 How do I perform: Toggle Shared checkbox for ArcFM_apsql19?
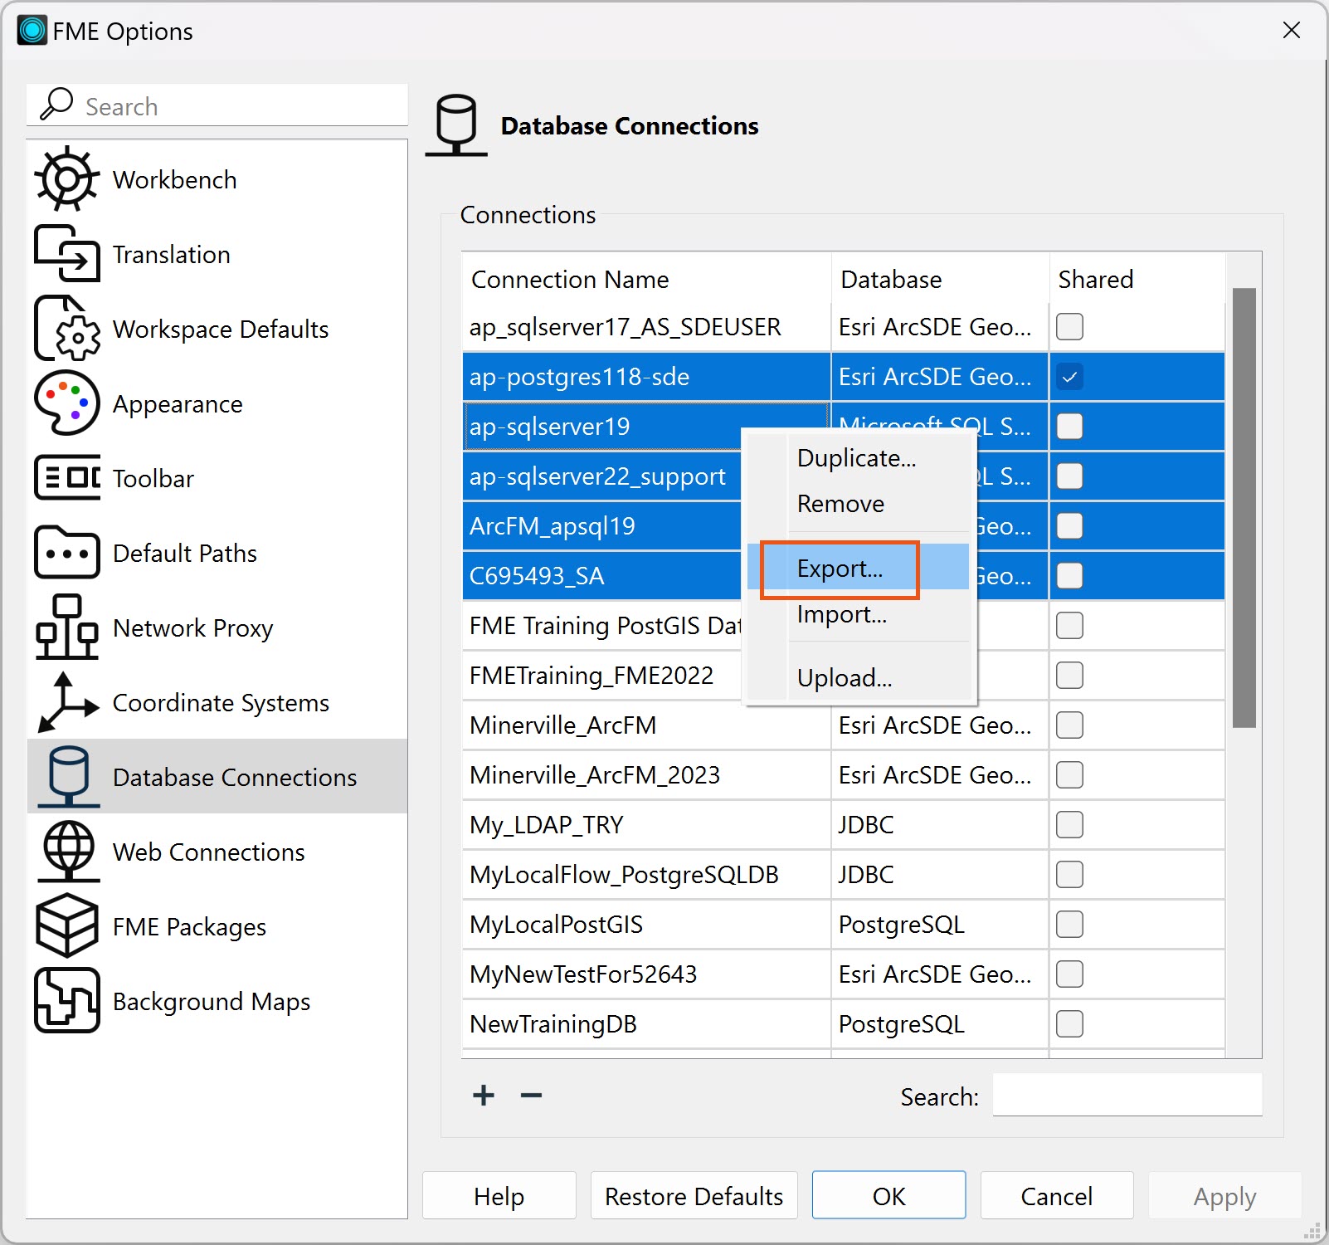(x=1069, y=526)
